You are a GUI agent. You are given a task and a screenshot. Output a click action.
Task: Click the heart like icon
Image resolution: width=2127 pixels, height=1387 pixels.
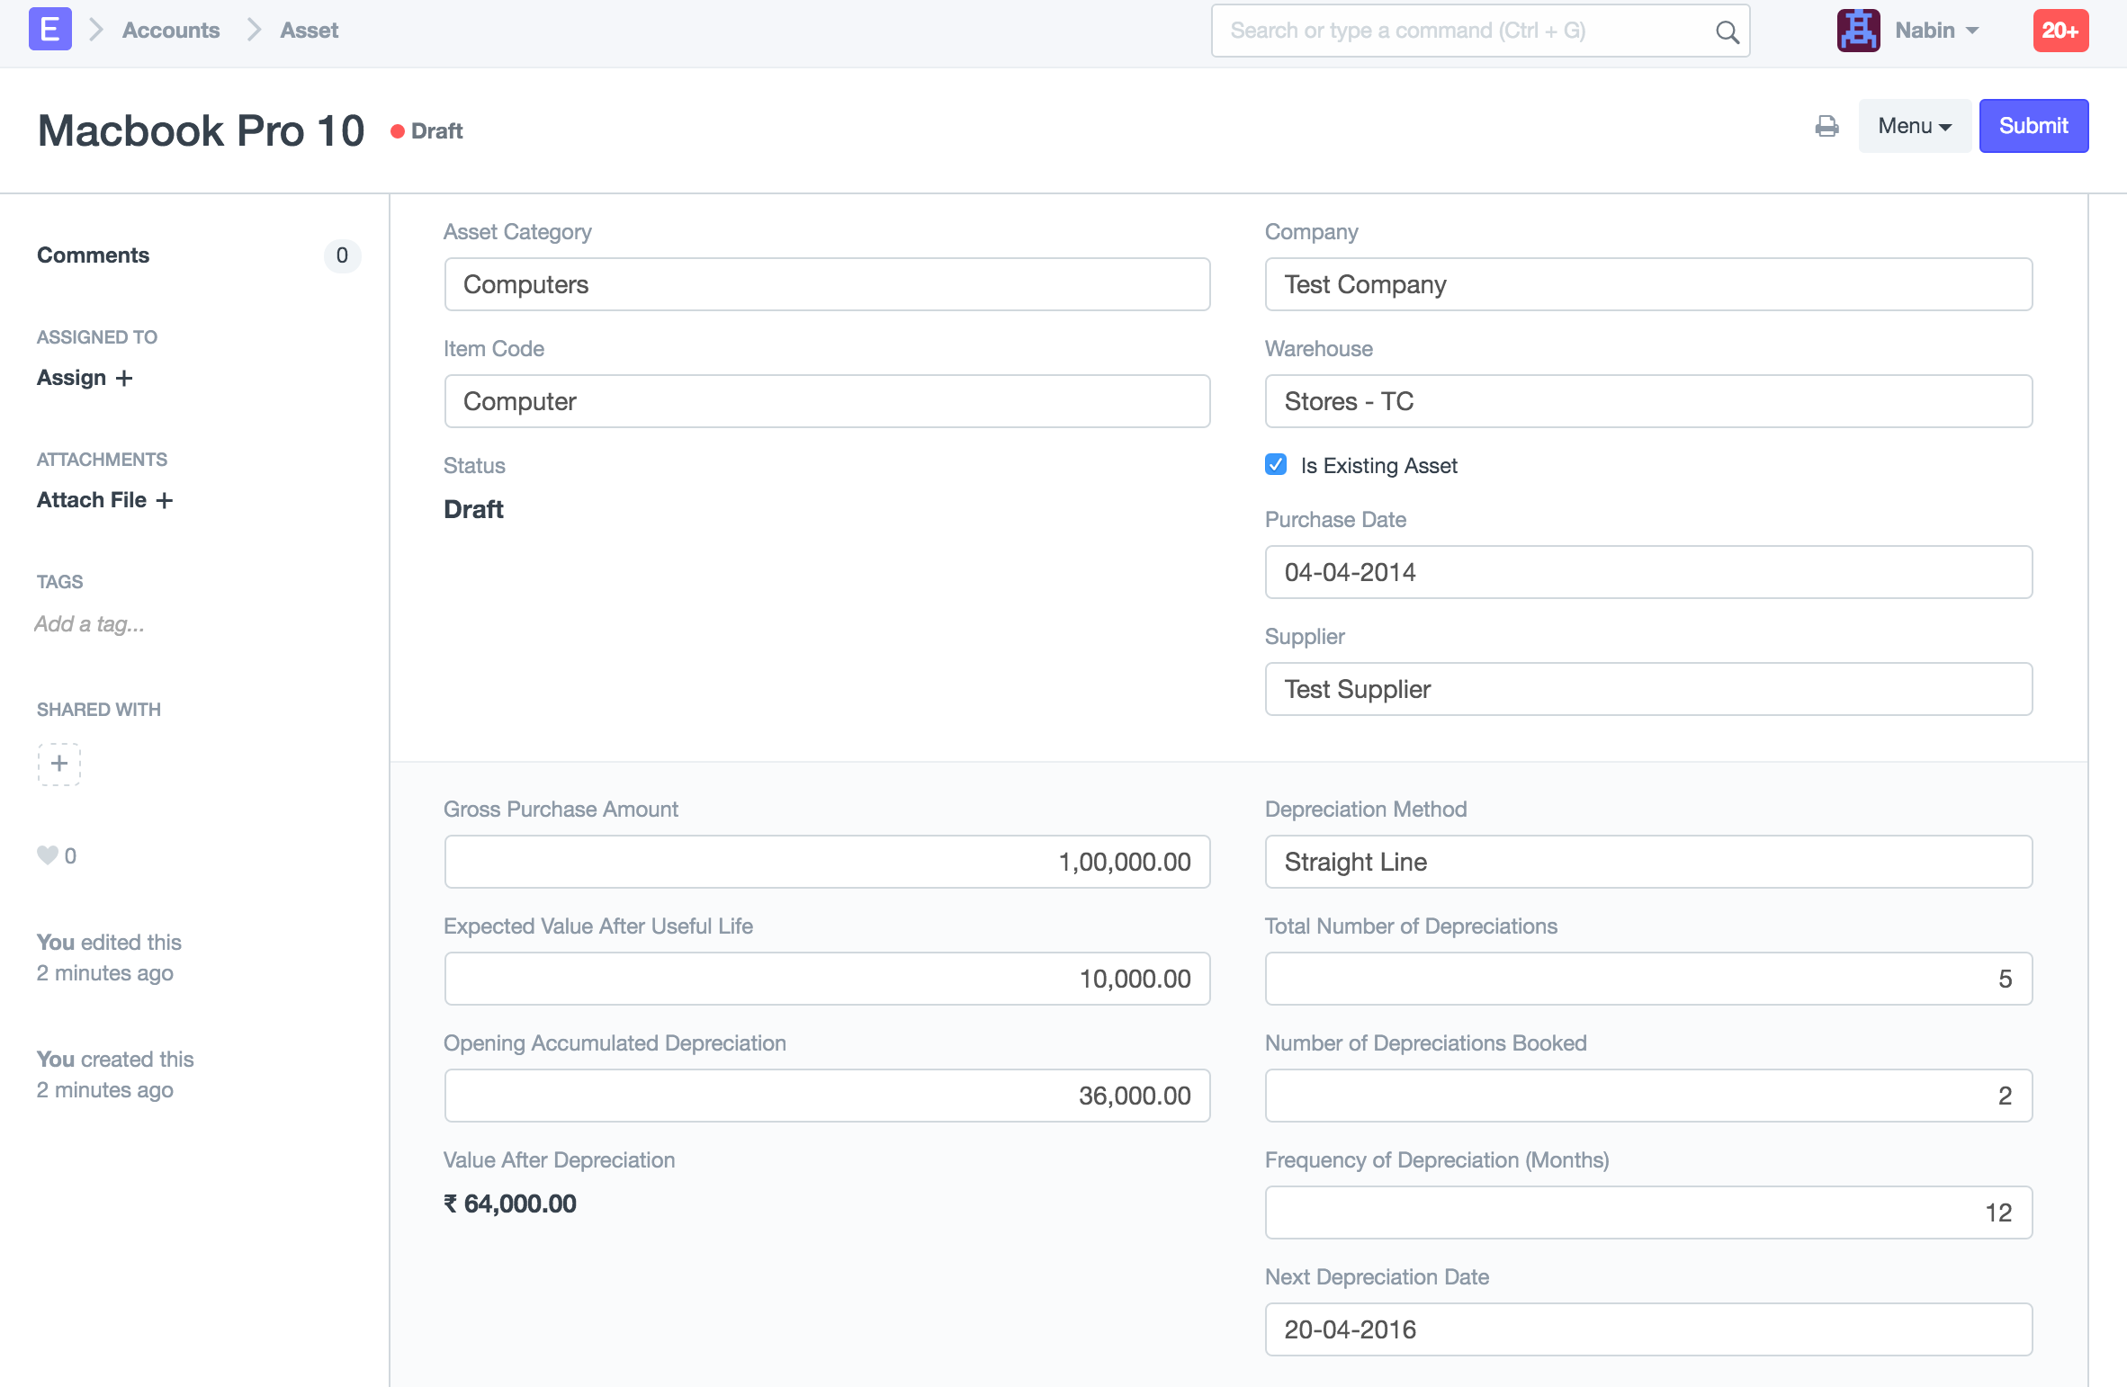coord(47,855)
